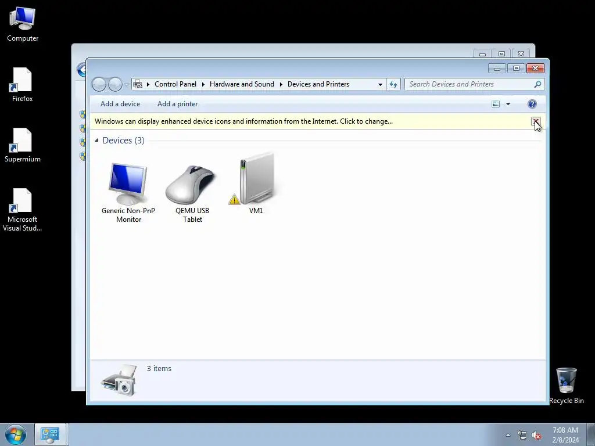Click the details pane printer camera icon
Image resolution: width=595 pixels, height=446 pixels.
coord(119,380)
